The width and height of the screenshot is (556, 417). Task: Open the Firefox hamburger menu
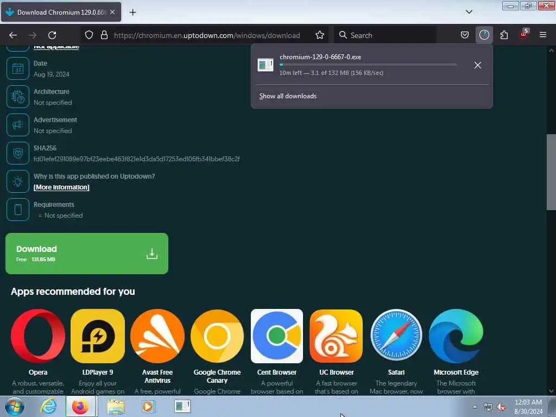[x=543, y=35]
